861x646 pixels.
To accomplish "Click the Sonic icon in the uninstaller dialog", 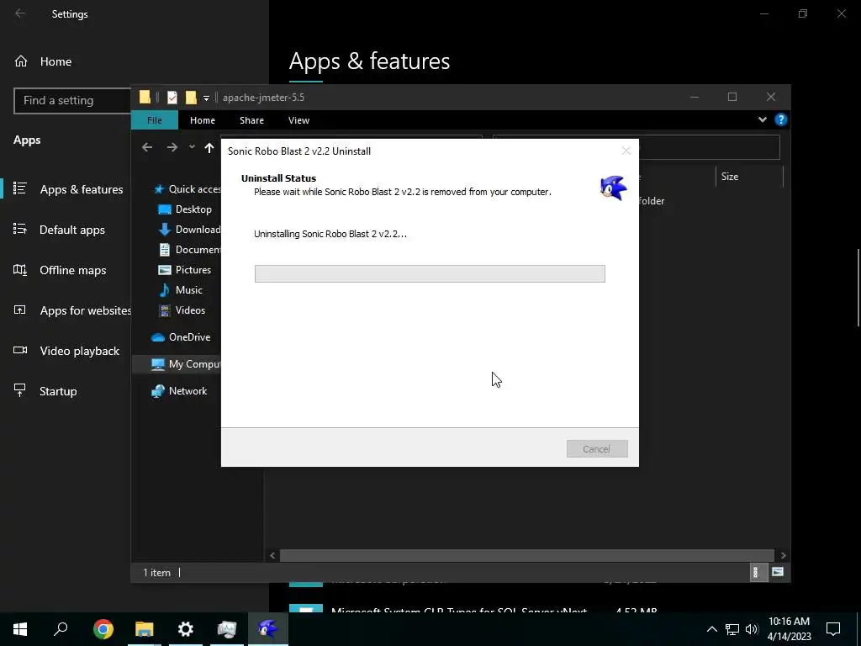I will (613, 188).
